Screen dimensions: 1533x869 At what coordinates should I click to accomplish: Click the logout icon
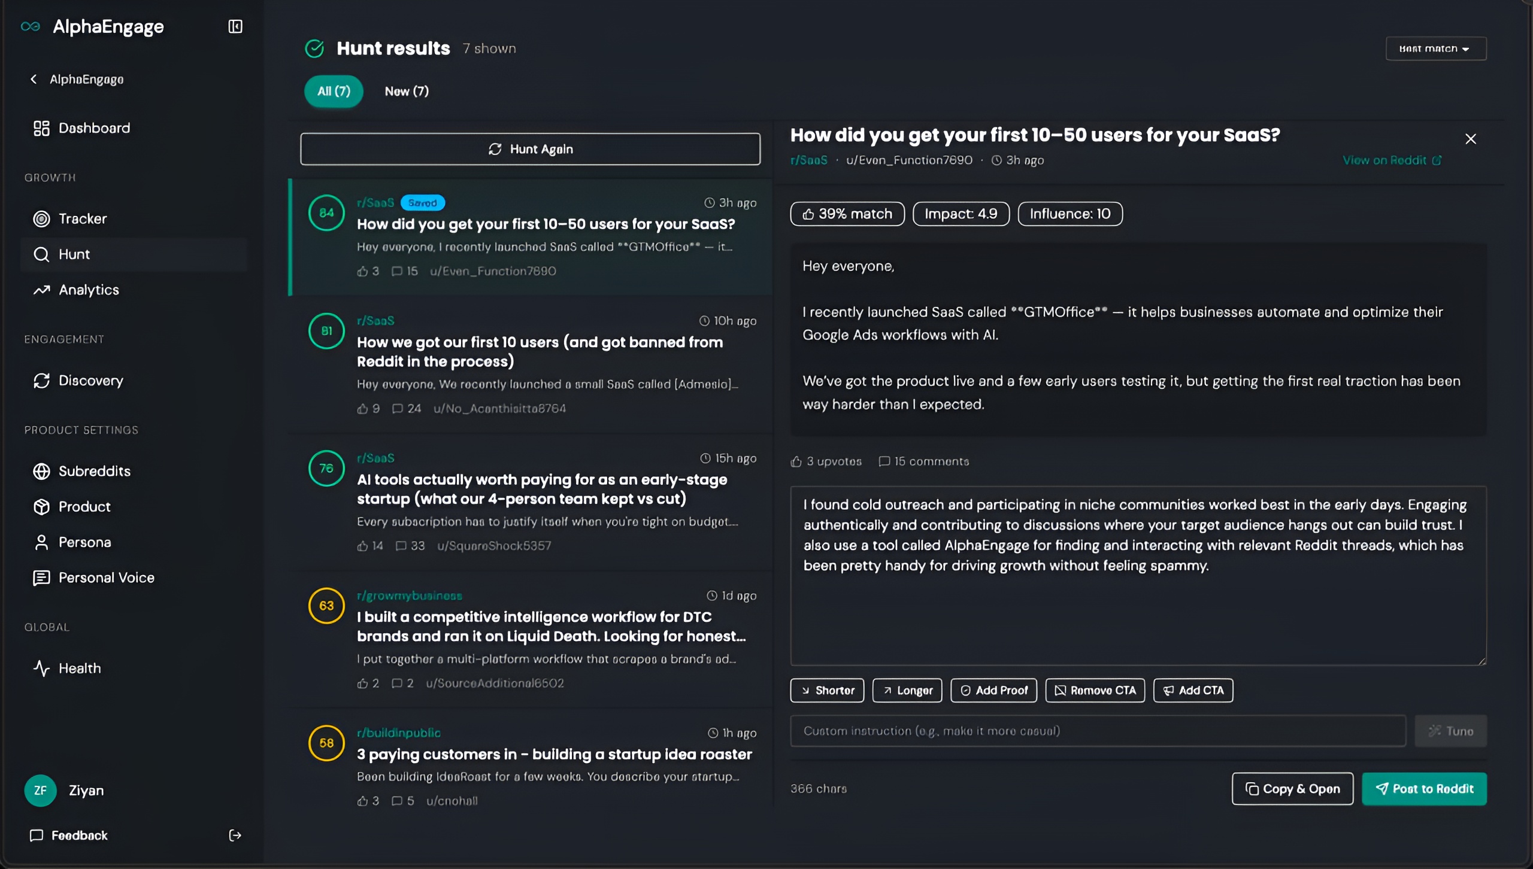235,835
